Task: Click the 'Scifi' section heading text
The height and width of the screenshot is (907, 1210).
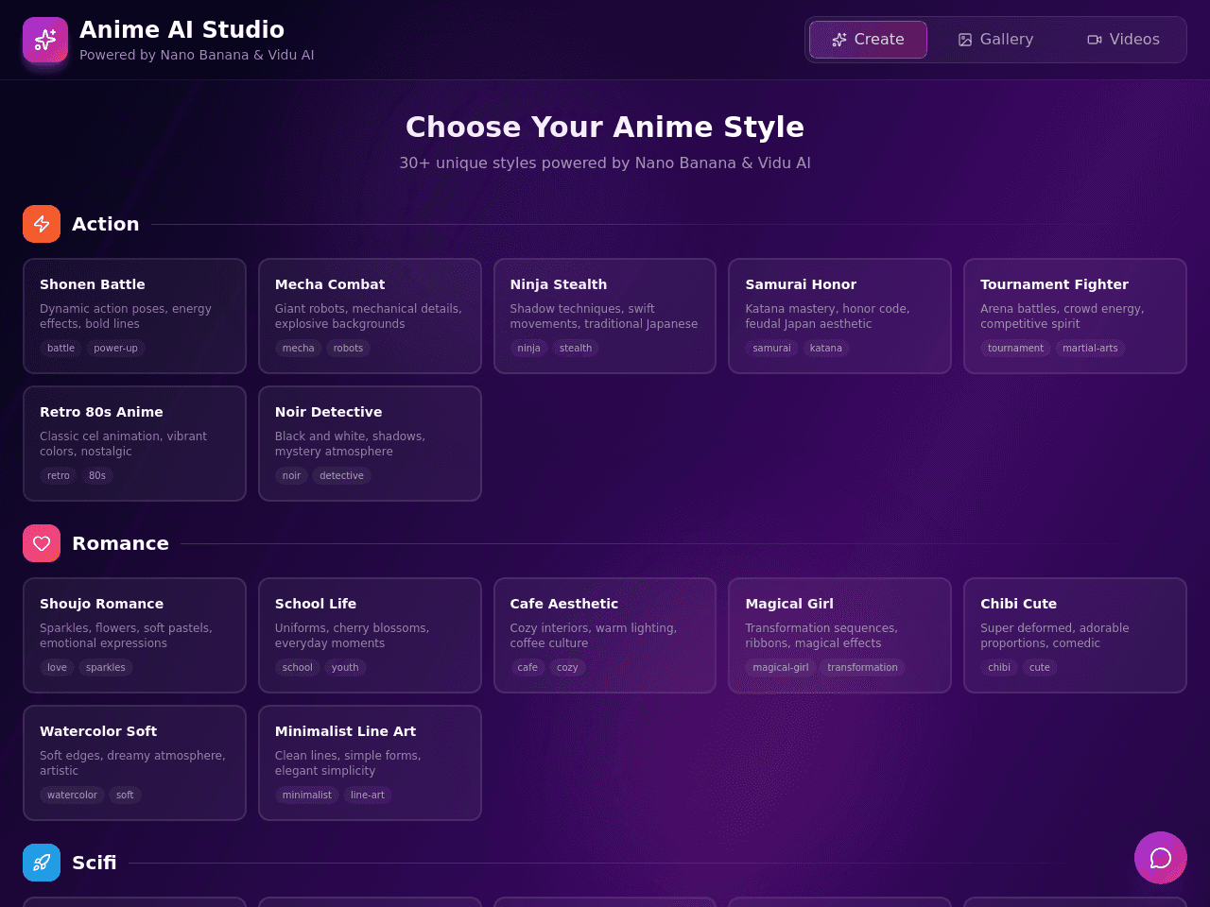Action: click(x=95, y=863)
